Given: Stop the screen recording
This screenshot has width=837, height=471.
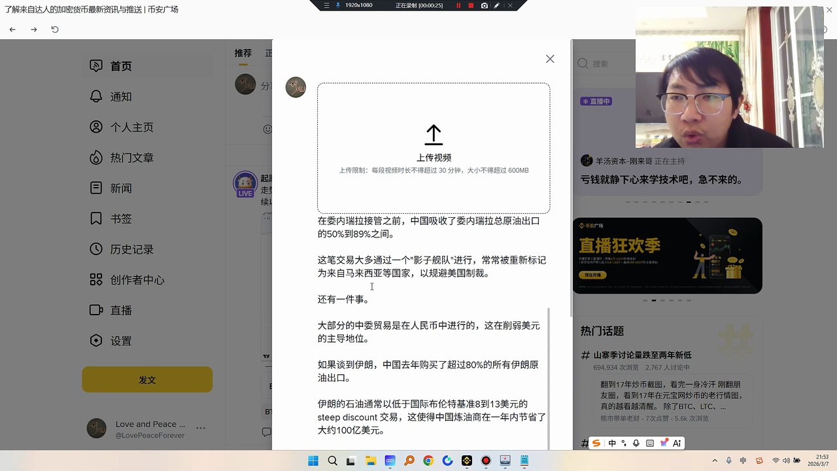Looking at the screenshot, I should point(471,5).
